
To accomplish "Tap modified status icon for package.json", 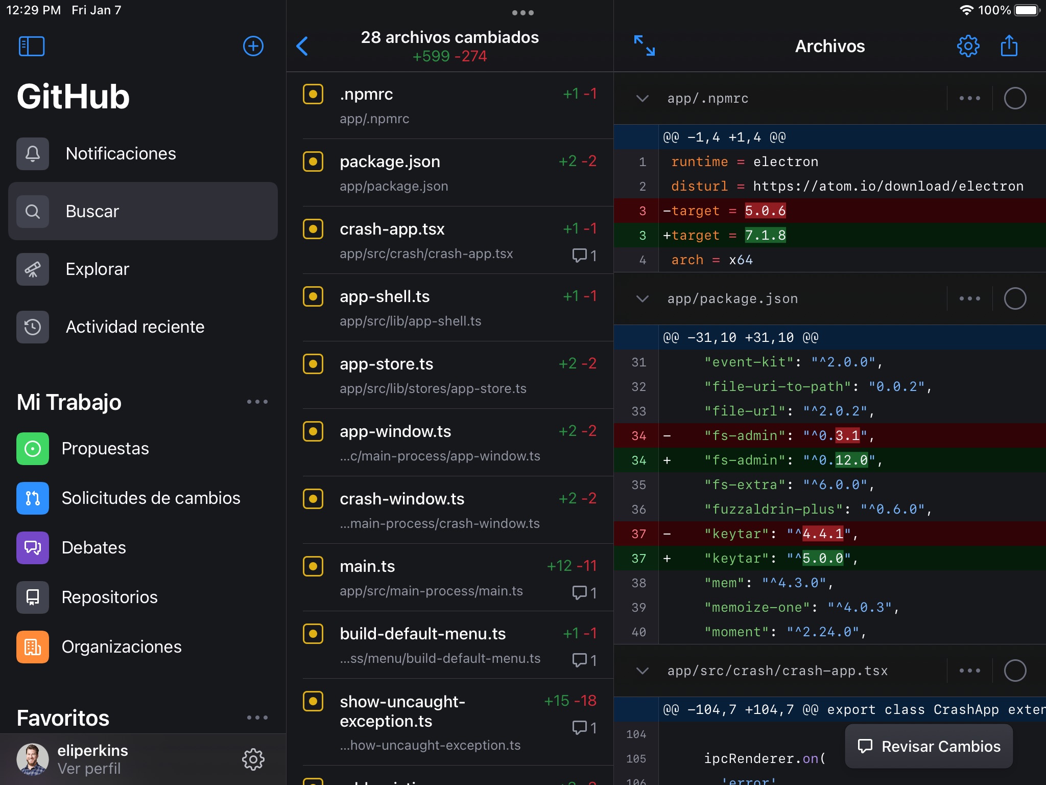I will click(313, 161).
